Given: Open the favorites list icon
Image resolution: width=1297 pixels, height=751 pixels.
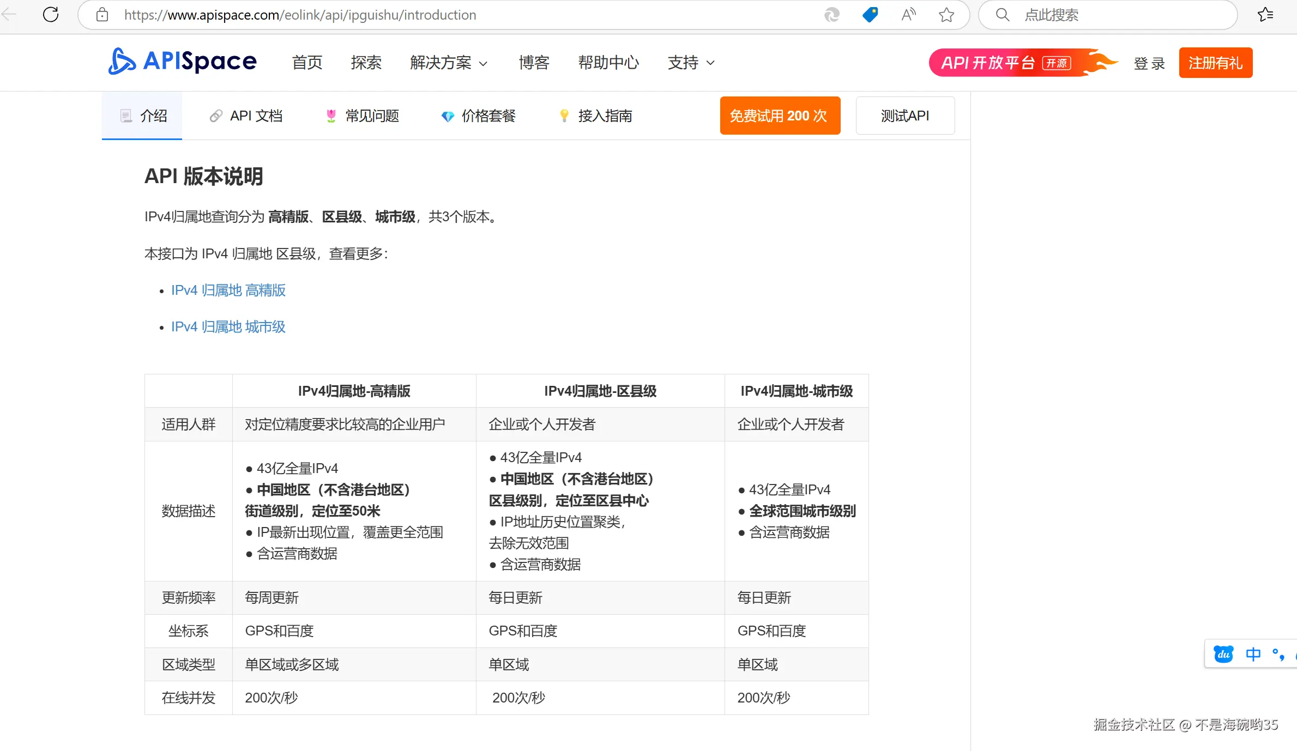Looking at the screenshot, I should (x=1265, y=15).
